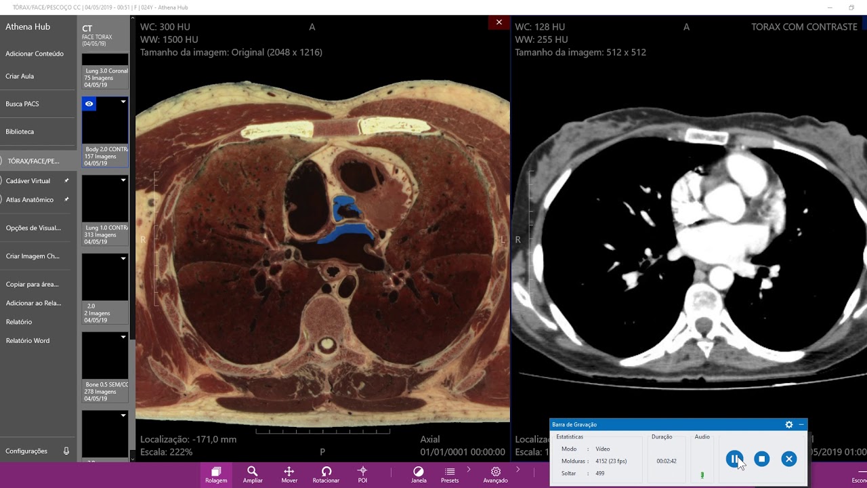This screenshot has height=488, width=867.
Task: Open Busca PACS in sidebar
Action: tap(22, 104)
